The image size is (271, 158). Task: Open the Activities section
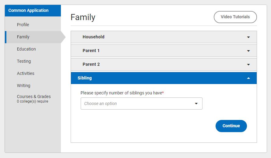(26, 73)
